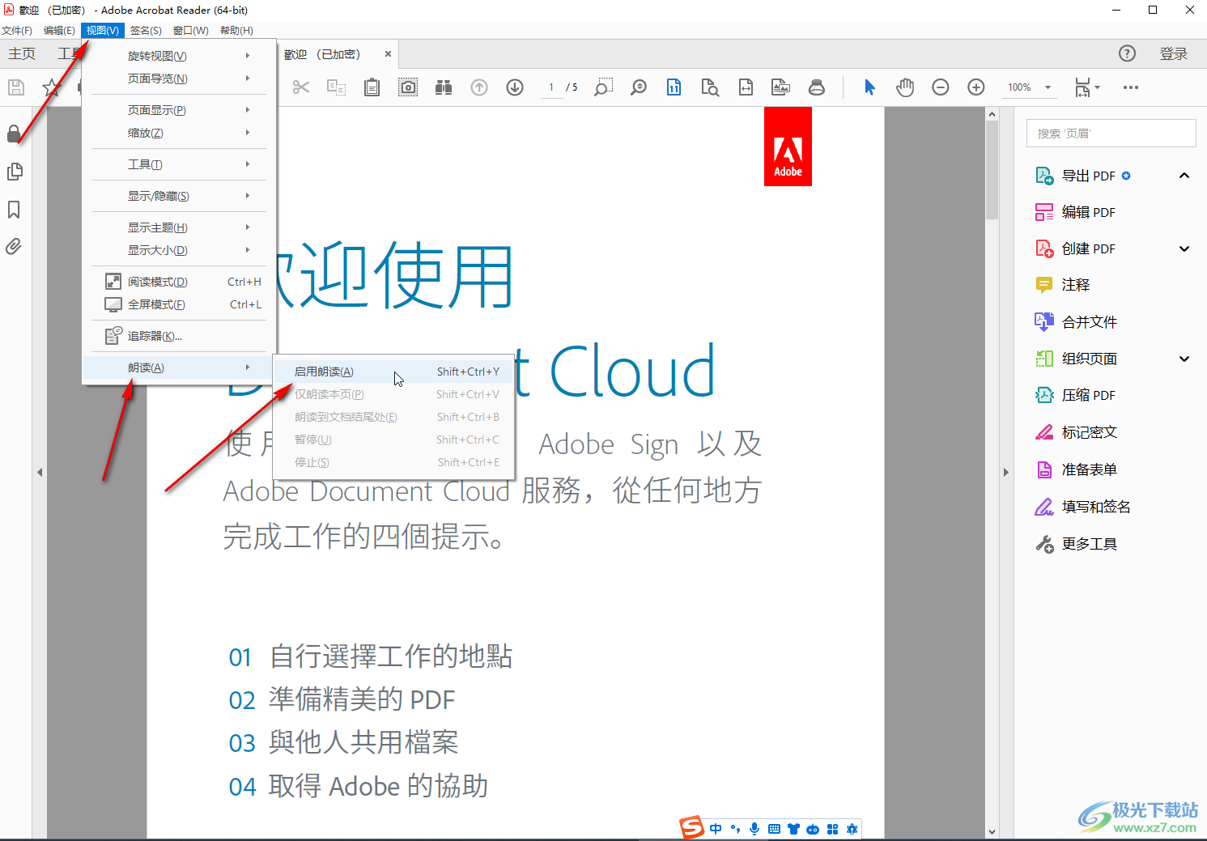
Task: Zoom in with the plus circle
Action: 976,87
